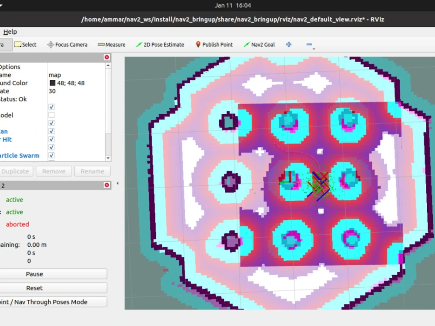Toggle the Laser Scan display checkbox
The width and height of the screenshot is (435, 326).
pos(51,131)
